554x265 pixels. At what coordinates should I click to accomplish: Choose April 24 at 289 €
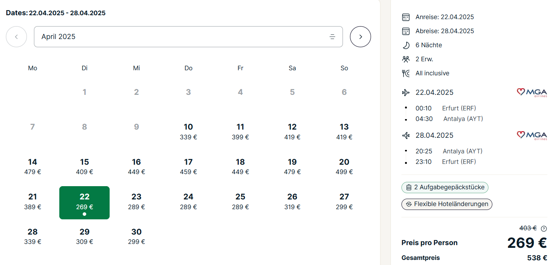188,201
